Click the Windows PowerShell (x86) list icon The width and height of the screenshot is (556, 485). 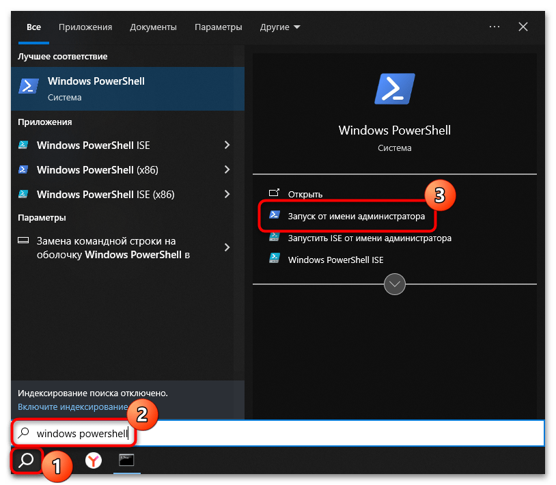tap(23, 169)
